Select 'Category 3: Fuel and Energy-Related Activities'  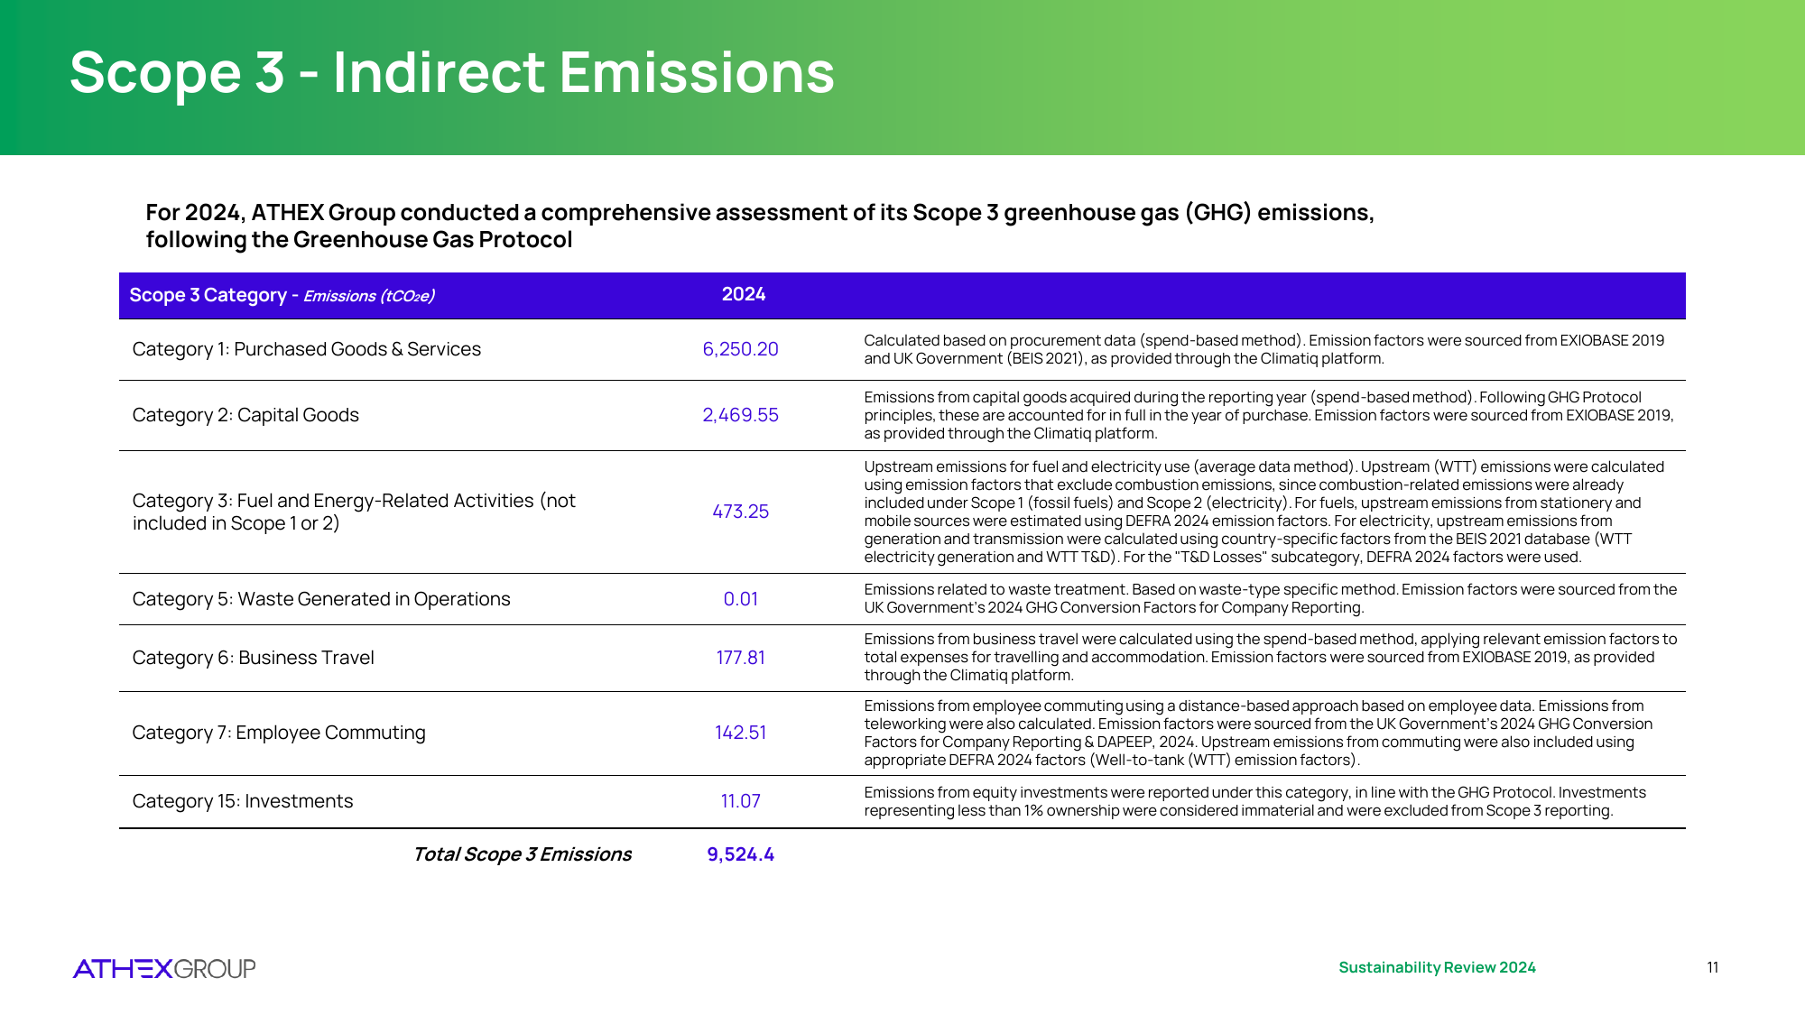(354, 512)
